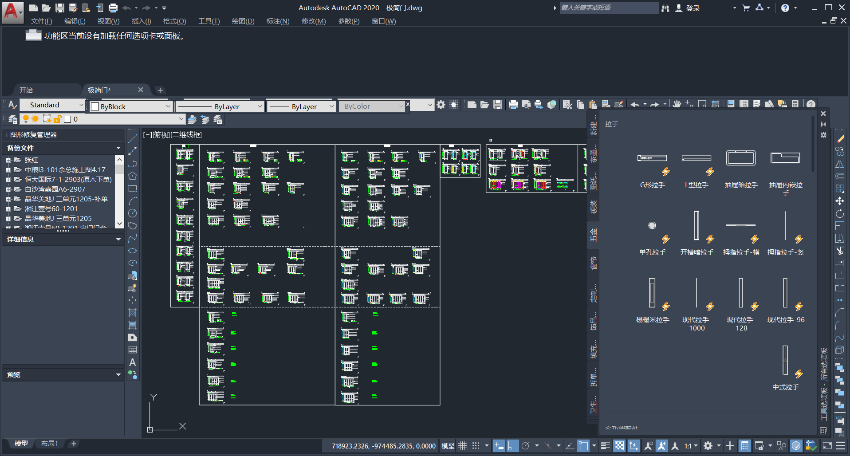The height and width of the screenshot is (456, 850).
Task: Toggle object snap in status bar
Action: 583,446
